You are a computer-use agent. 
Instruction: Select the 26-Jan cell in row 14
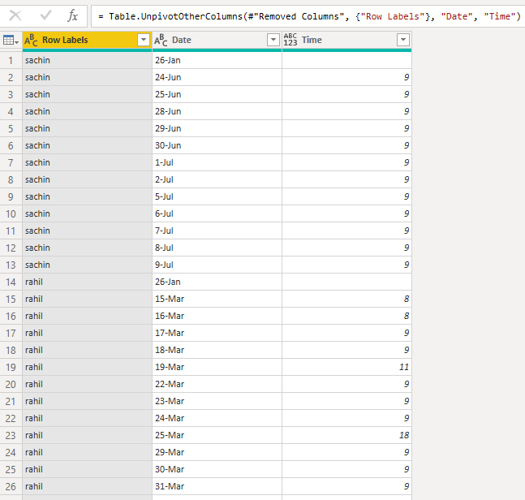click(217, 282)
